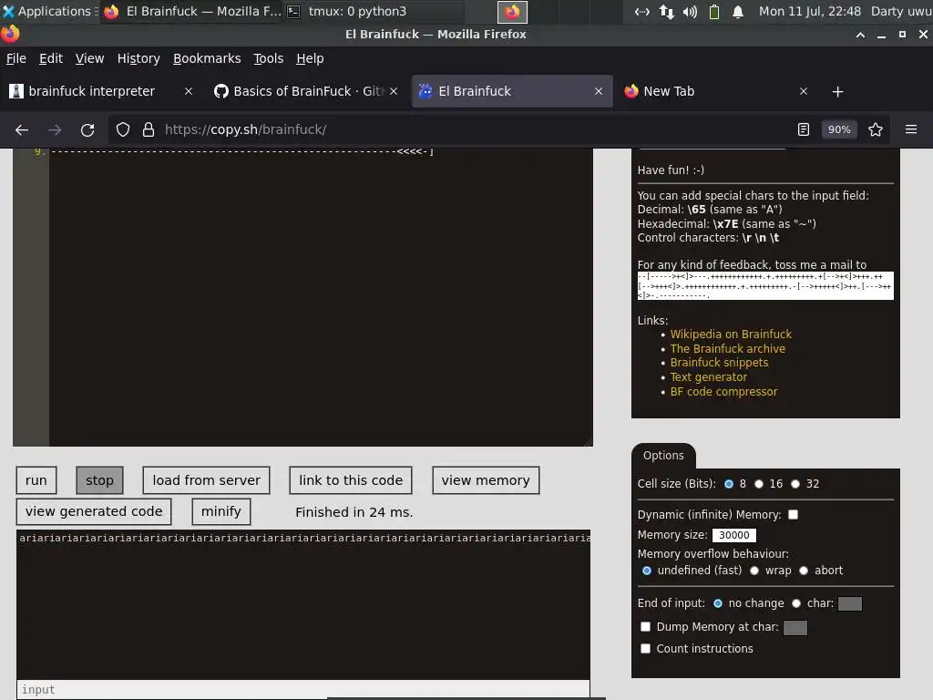Screen dimensions: 933x700
Task: Enable Dump Memory at char checkbox
Action: [646, 627]
